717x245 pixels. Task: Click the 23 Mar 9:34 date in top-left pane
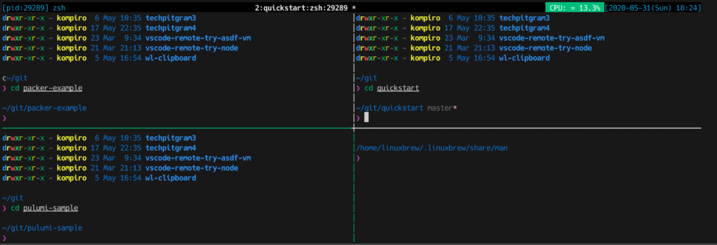(x=116, y=38)
